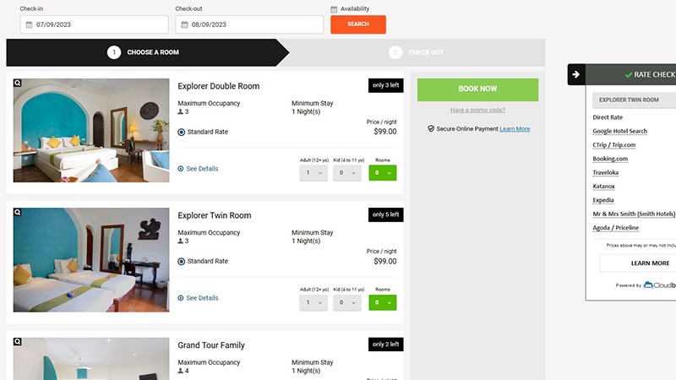Click See Details arrow icon for Explorer Double Room

[181, 169]
